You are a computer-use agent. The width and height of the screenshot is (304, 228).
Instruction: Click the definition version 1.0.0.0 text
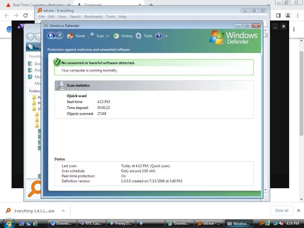[152, 181]
